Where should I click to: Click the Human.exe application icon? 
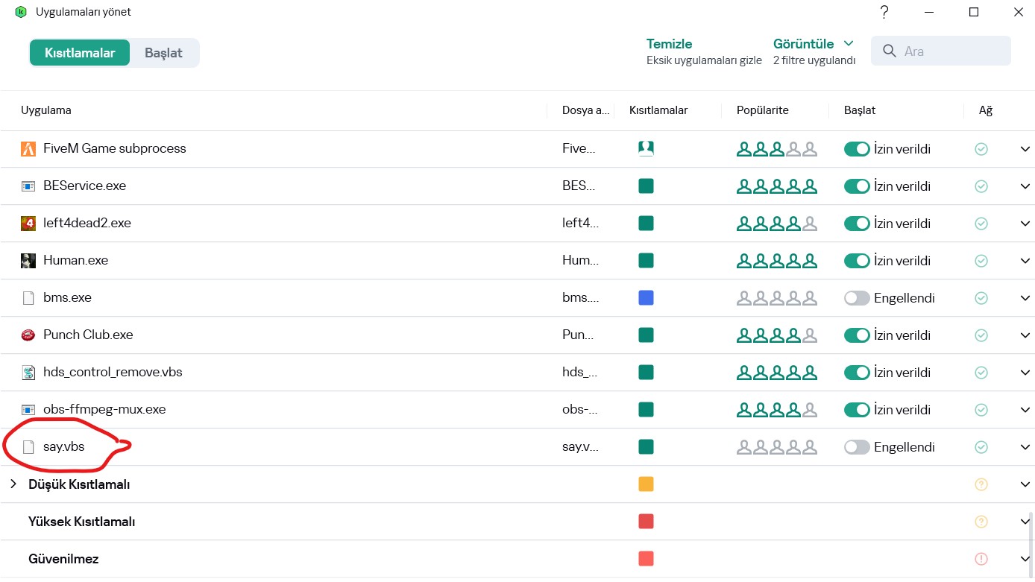click(x=28, y=261)
